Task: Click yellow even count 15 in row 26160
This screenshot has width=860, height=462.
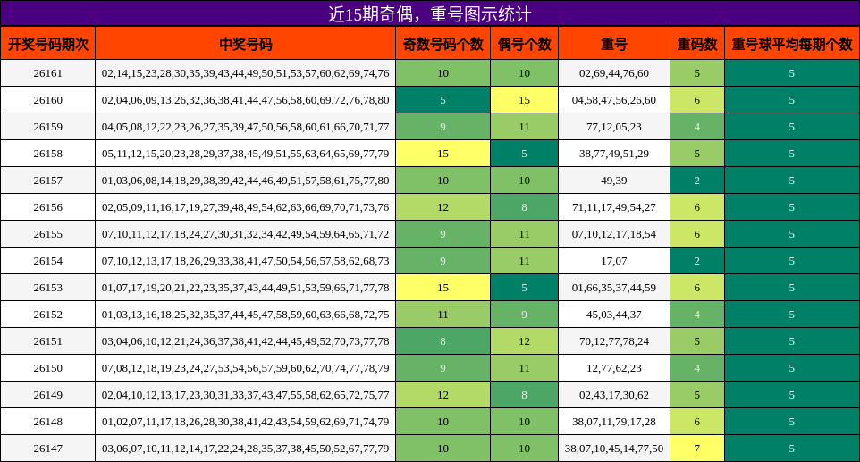Action: (x=524, y=100)
